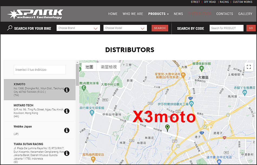
Task: Click the Spark exhaust technology logo
Action: (35, 14)
